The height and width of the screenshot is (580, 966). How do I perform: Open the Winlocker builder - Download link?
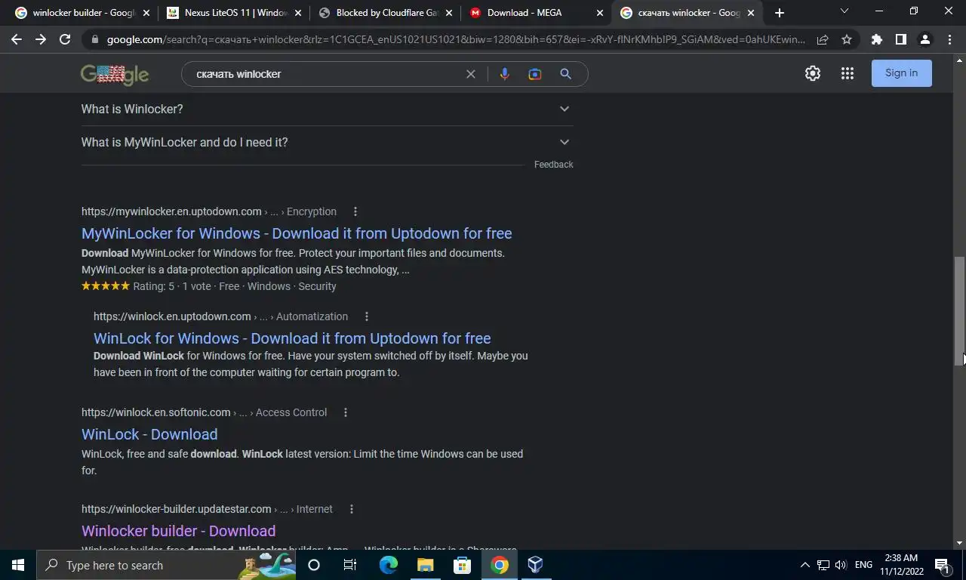click(178, 531)
